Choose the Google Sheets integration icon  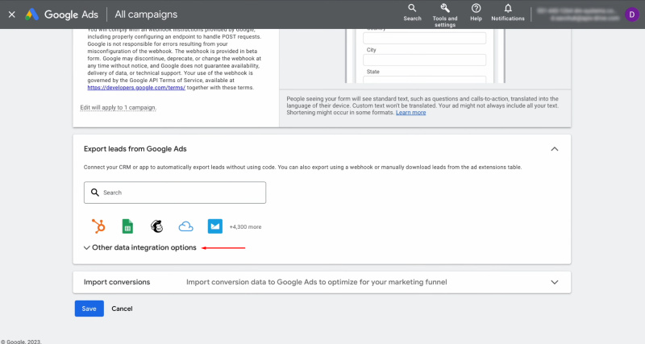tap(127, 226)
